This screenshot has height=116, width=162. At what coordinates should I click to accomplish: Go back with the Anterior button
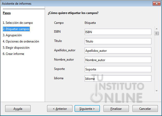(x=60, y=108)
